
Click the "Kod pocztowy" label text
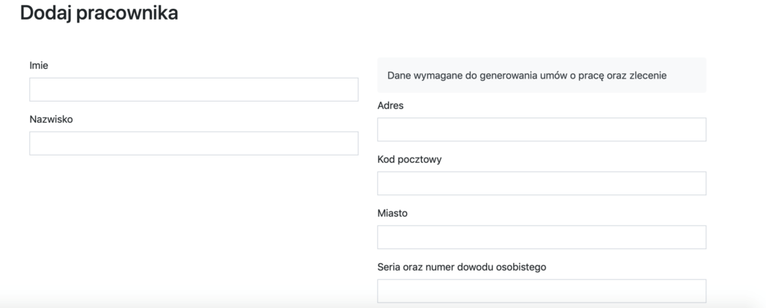408,159
